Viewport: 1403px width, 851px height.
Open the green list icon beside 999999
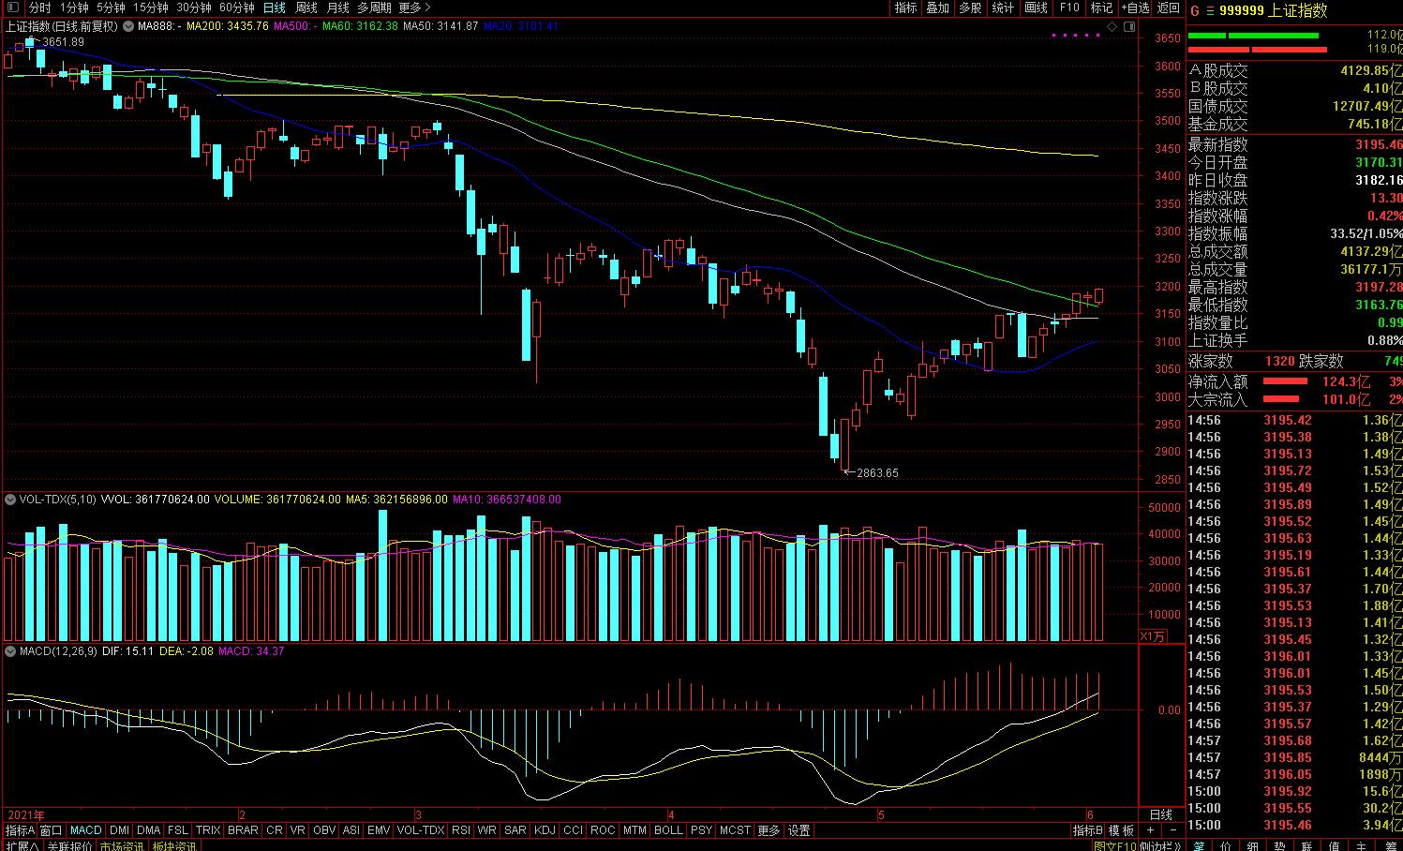point(1209,10)
